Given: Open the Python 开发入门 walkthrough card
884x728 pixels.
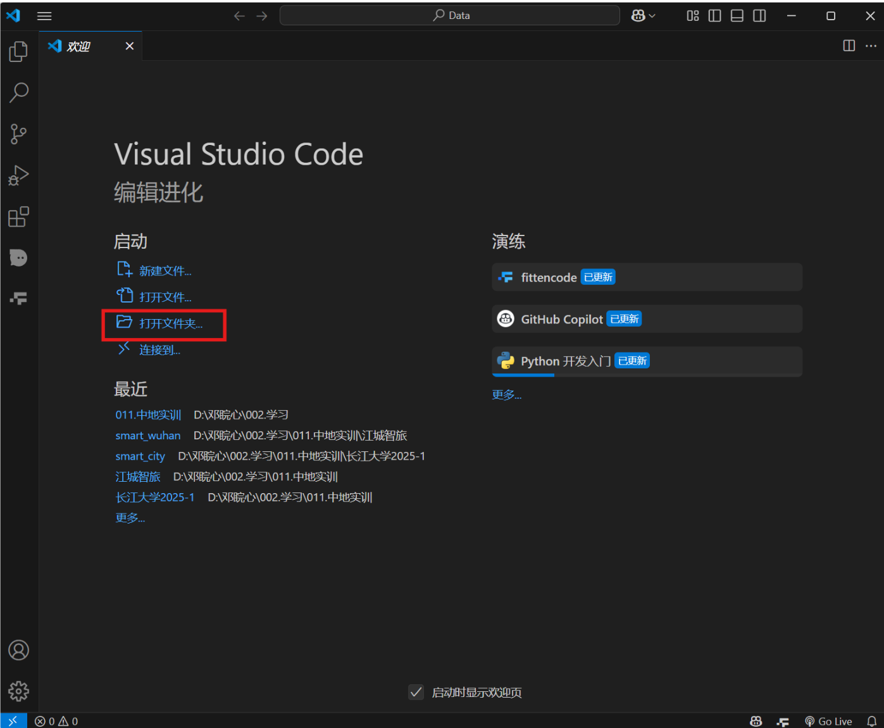Looking at the screenshot, I should 647,361.
